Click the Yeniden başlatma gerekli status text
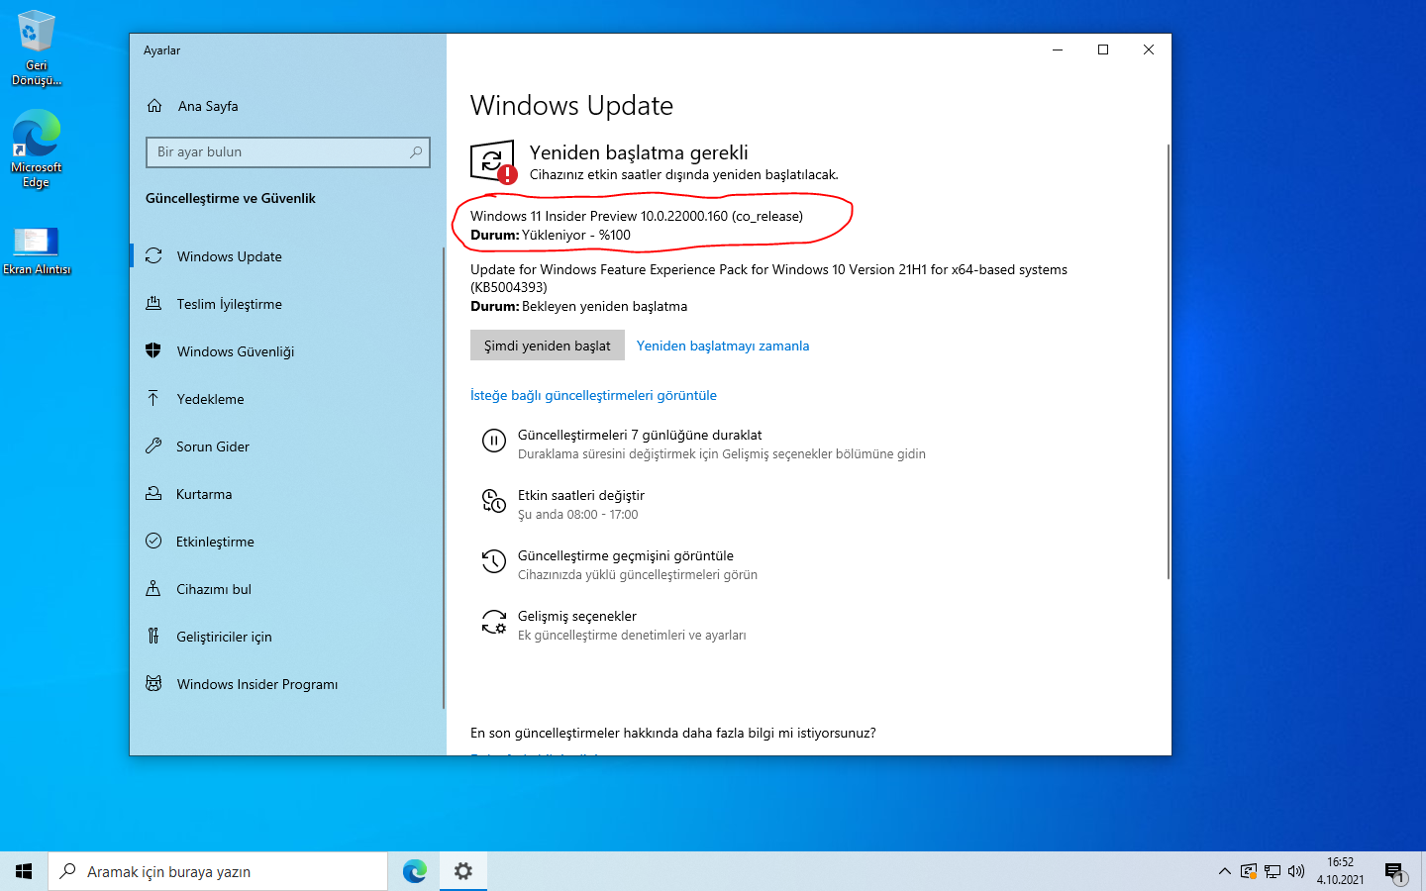The image size is (1426, 891). pos(639,152)
